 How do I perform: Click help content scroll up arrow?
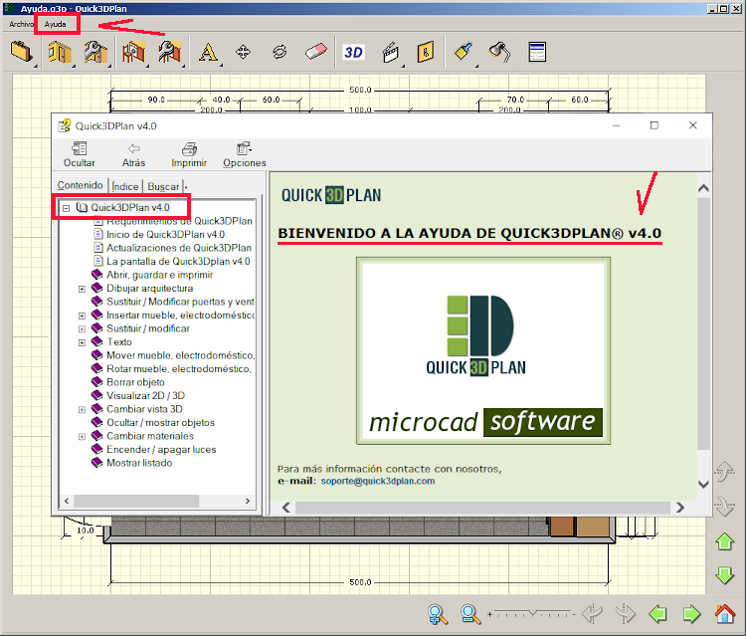click(703, 188)
